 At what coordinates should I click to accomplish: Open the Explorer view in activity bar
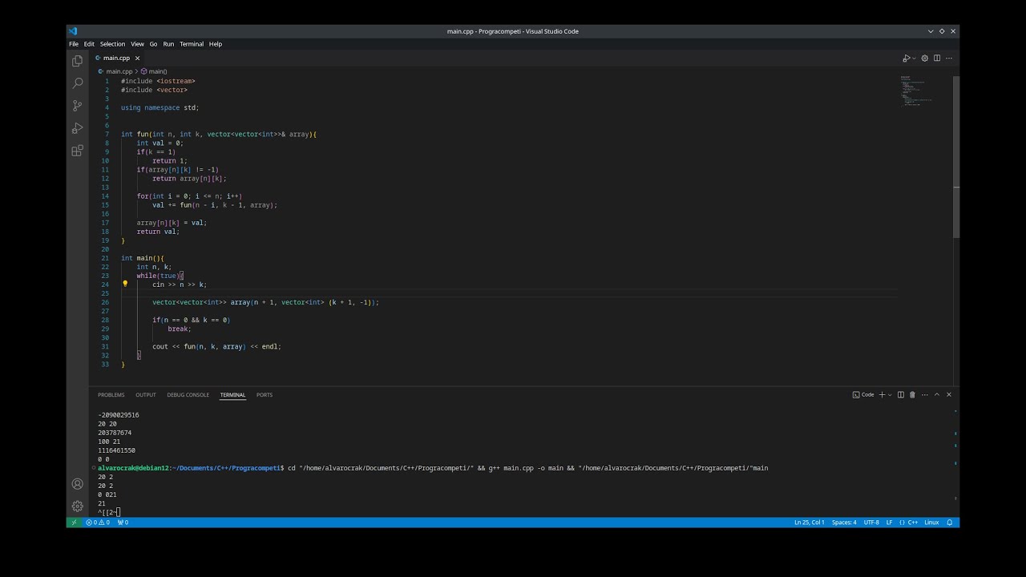point(77,61)
